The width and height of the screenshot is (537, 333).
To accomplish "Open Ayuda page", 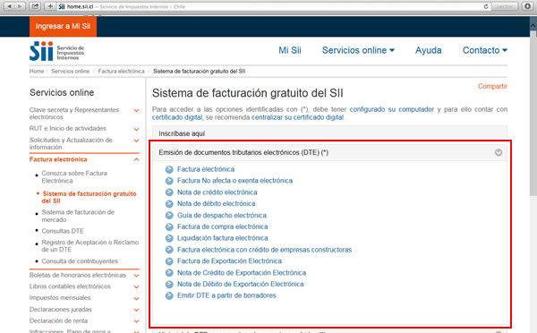I will point(428,50).
